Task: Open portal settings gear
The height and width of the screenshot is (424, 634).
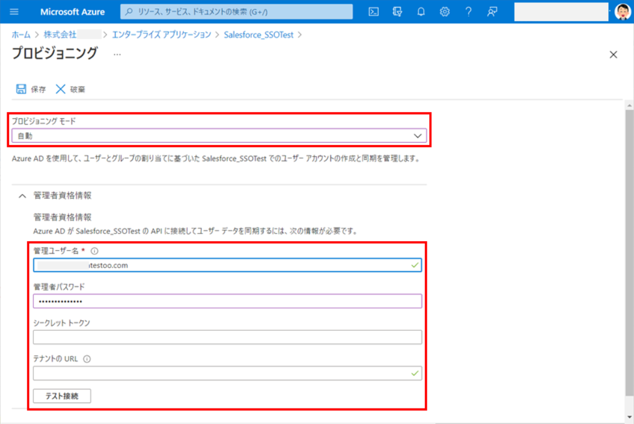Action: tap(445, 12)
